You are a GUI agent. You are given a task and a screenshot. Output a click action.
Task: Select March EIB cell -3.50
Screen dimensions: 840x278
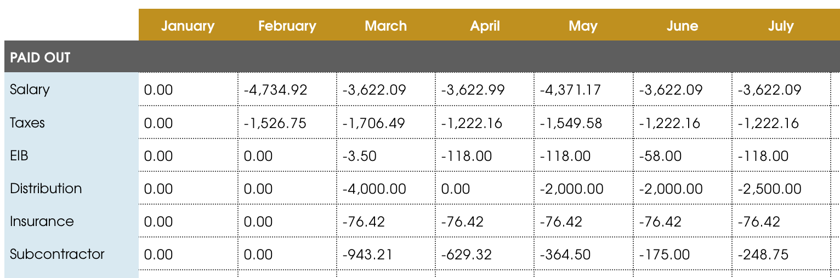pos(360,156)
